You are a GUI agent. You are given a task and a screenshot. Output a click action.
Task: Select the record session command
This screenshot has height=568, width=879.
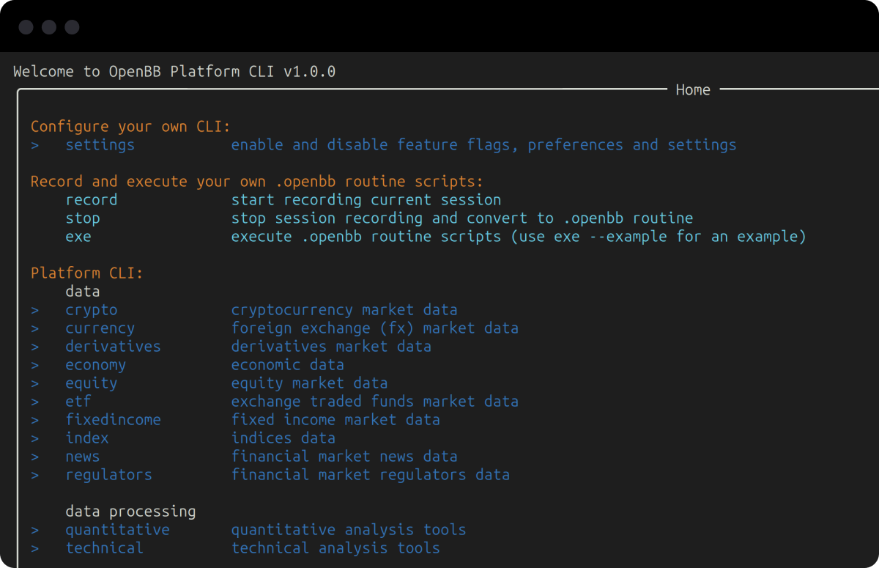[x=91, y=199]
